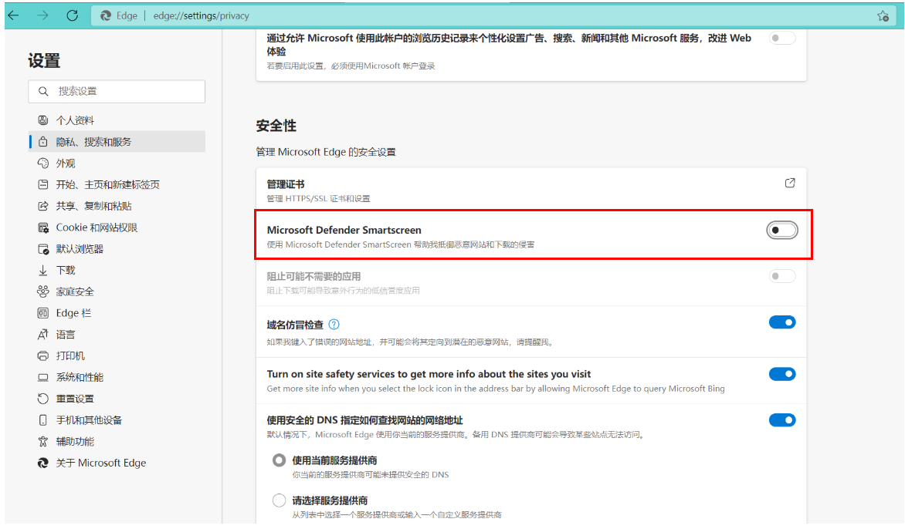Open help icon next to 域名仿冒检查
905x529 pixels.
tap(334, 325)
